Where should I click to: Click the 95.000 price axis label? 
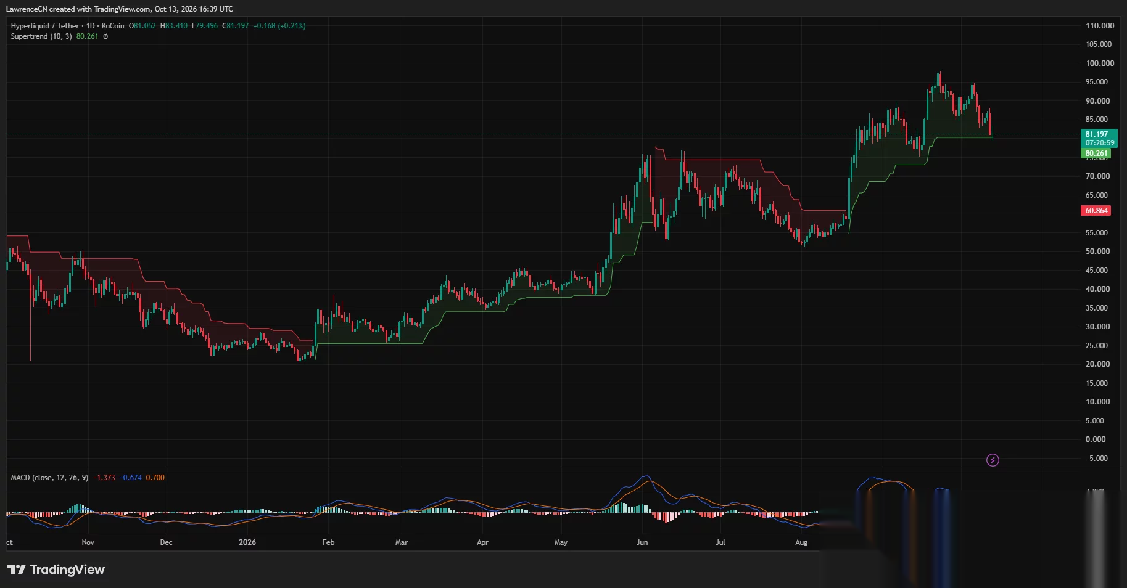click(x=1097, y=82)
